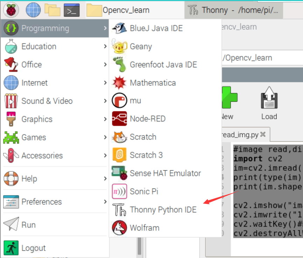Click the Graphics paintbrush icon
This screenshot has width=303, height=258.
[11, 119]
